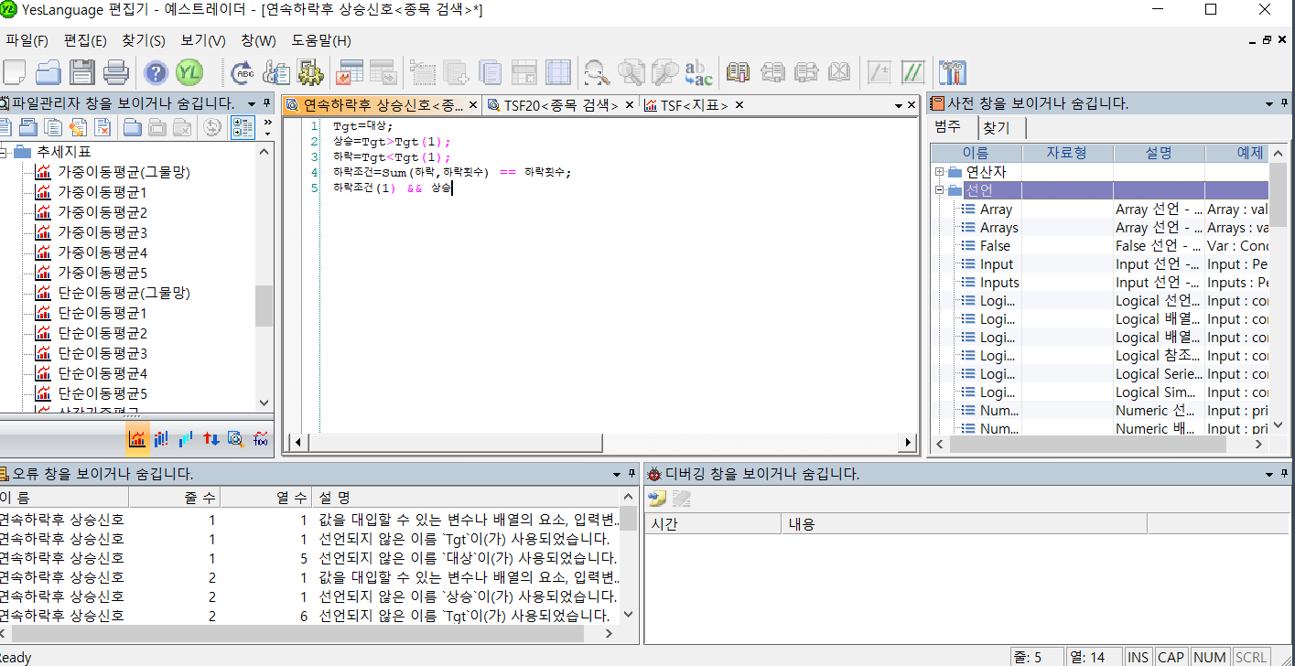The width and height of the screenshot is (1295, 666).
Task: Switch to the TSF20<종목 검색> tab
Action: click(x=560, y=105)
